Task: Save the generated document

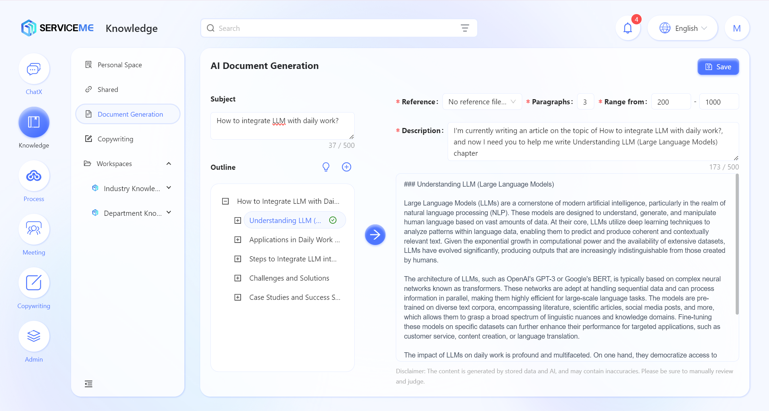Action: pyautogui.click(x=718, y=67)
